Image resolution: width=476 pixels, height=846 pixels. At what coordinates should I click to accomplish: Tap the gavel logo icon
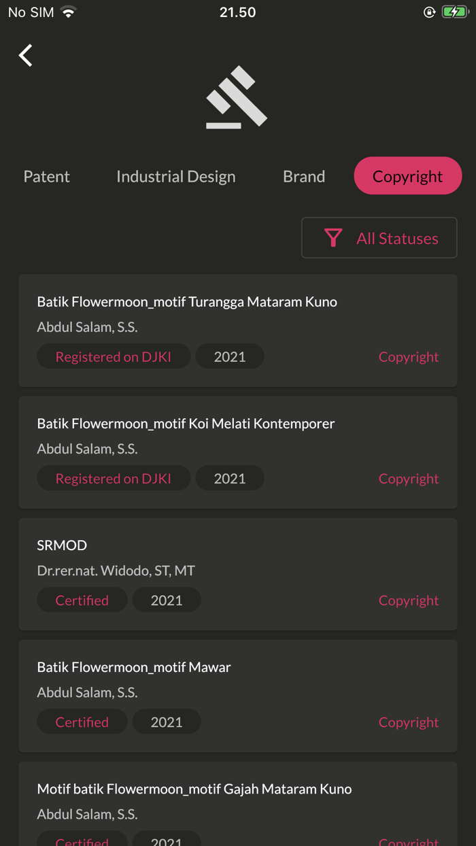click(237, 97)
